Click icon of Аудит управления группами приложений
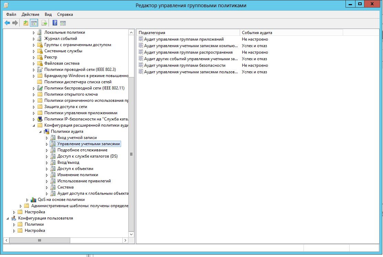The image size is (383, 257). click(141, 39)
